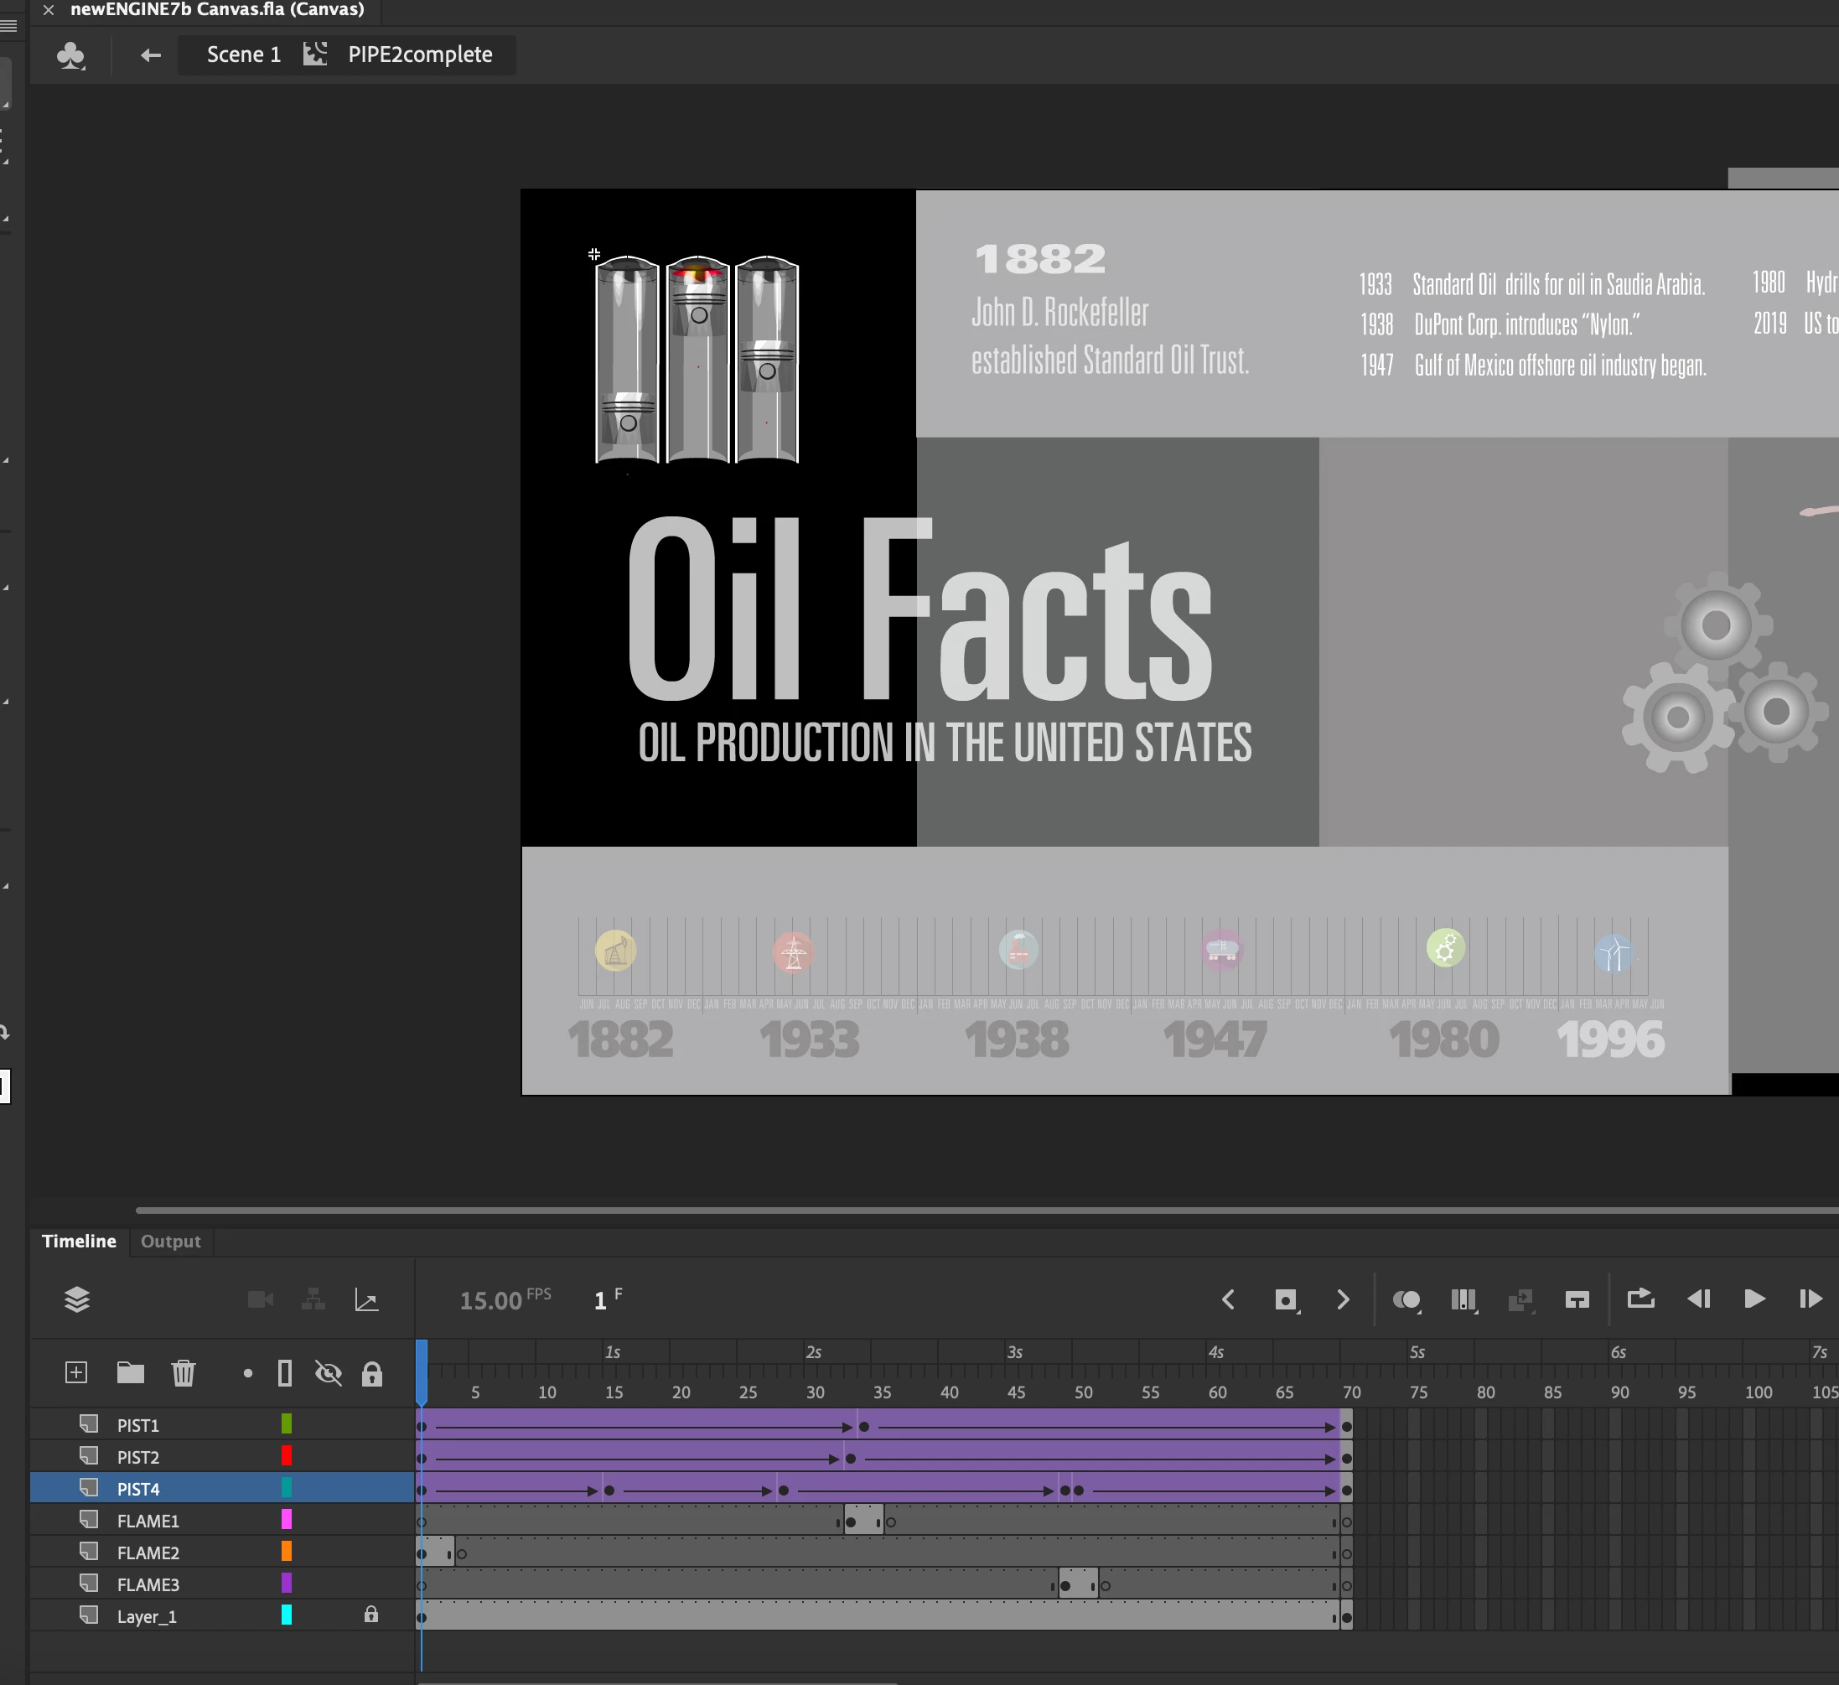Image resolution: width=1839 pixels, height=1685 pixels.
Task: Step back one frame
Action: (1698, 1299)
